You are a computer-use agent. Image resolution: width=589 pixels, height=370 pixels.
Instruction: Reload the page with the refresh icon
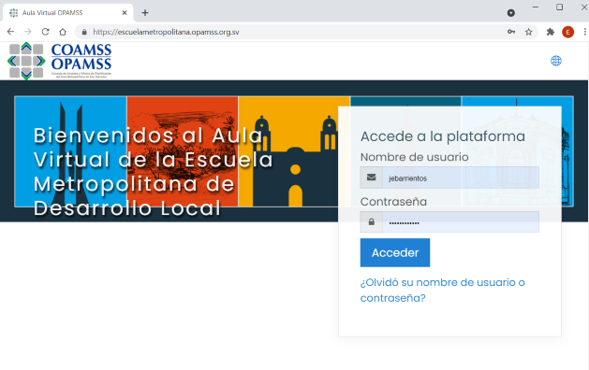(x=46, y=32)
